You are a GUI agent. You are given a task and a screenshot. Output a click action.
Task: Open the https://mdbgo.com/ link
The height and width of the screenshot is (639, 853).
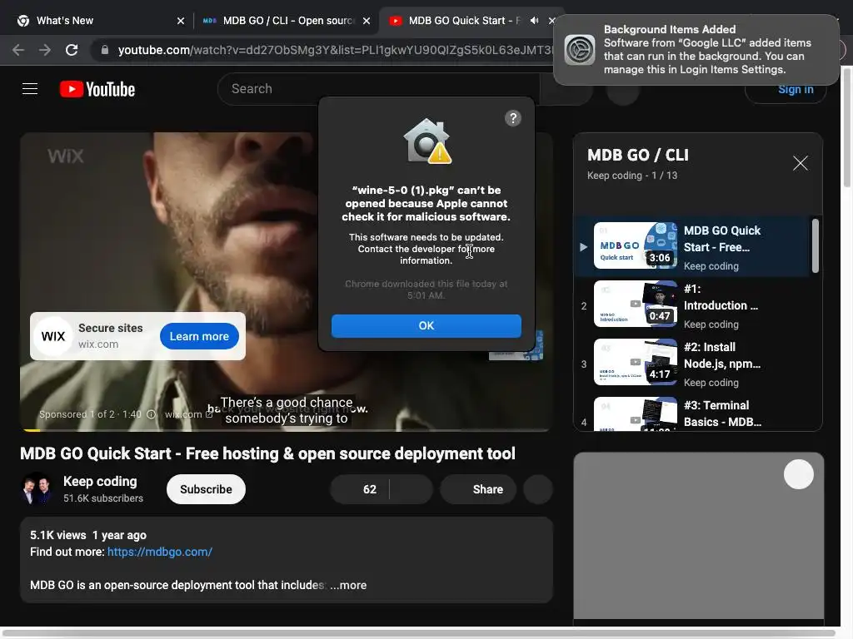[x=159, y=552]
